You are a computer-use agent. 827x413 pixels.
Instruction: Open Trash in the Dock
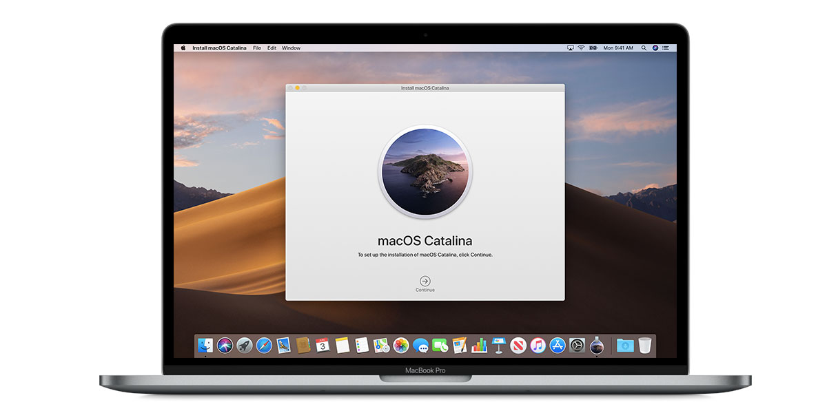644,345
